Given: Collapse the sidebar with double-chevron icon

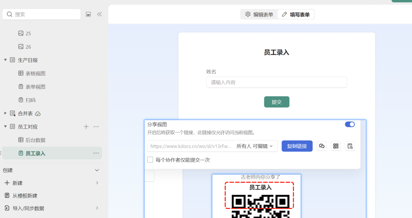Looking at the screenshot, I should click(x=99, y=14).
